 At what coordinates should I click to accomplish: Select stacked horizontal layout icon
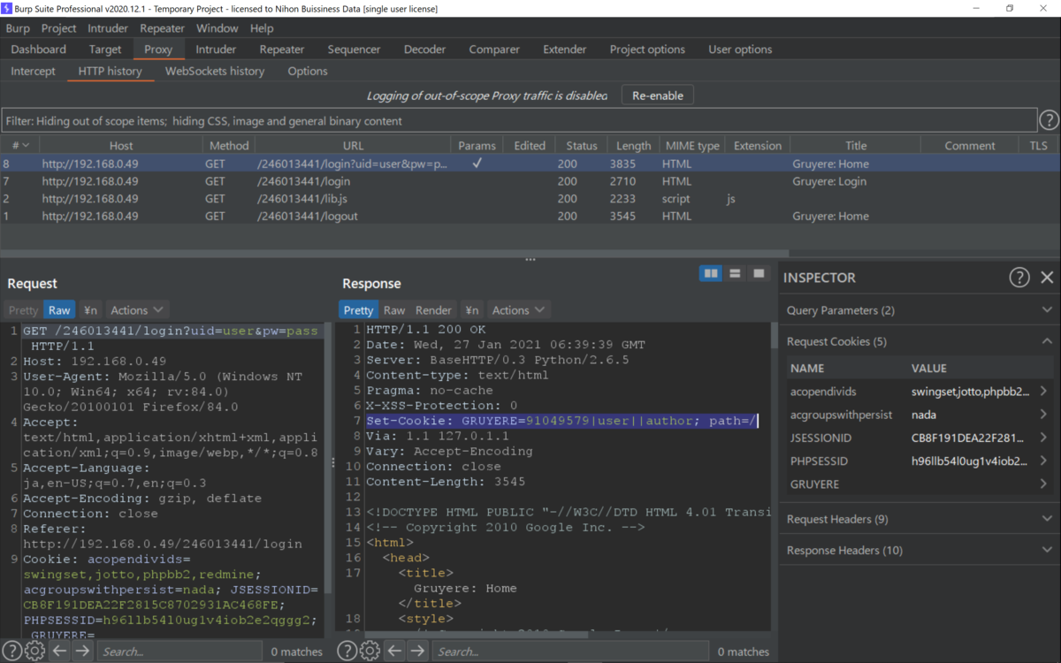pos(735,274)
